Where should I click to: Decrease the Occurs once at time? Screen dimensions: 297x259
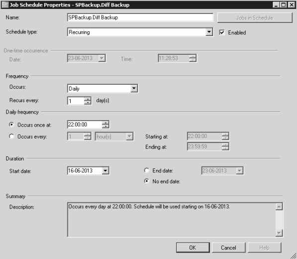point(105,127)
